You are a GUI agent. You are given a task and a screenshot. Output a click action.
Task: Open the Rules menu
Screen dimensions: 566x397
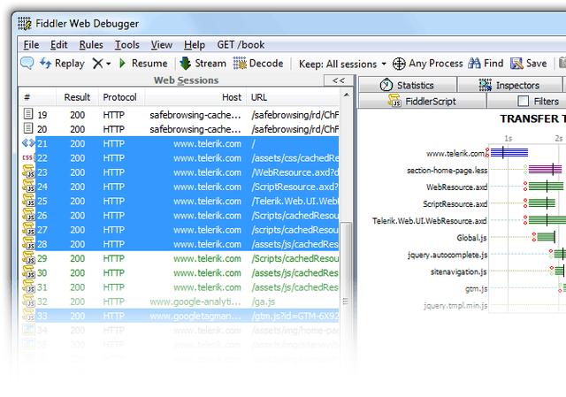pos(91,45)
